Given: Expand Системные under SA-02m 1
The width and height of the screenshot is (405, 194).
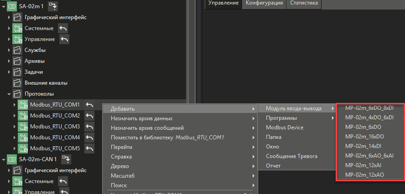Looking at the screenshot, I should pyautogui.click(x=9, y=28).
